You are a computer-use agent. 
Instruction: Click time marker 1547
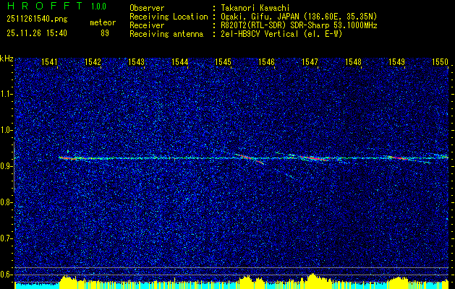pos(310,62)
